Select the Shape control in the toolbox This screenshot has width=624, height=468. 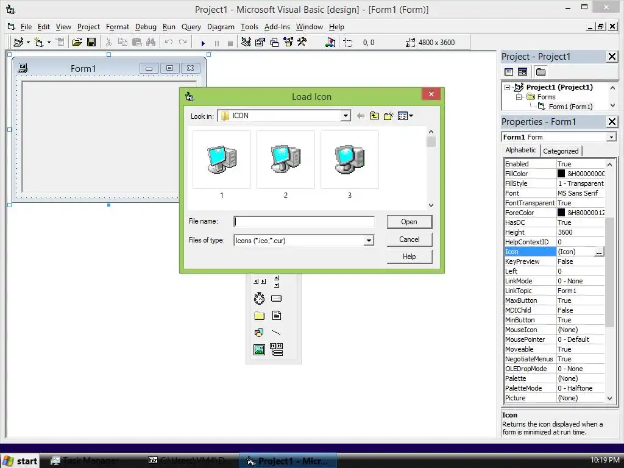tap(259, 333)
